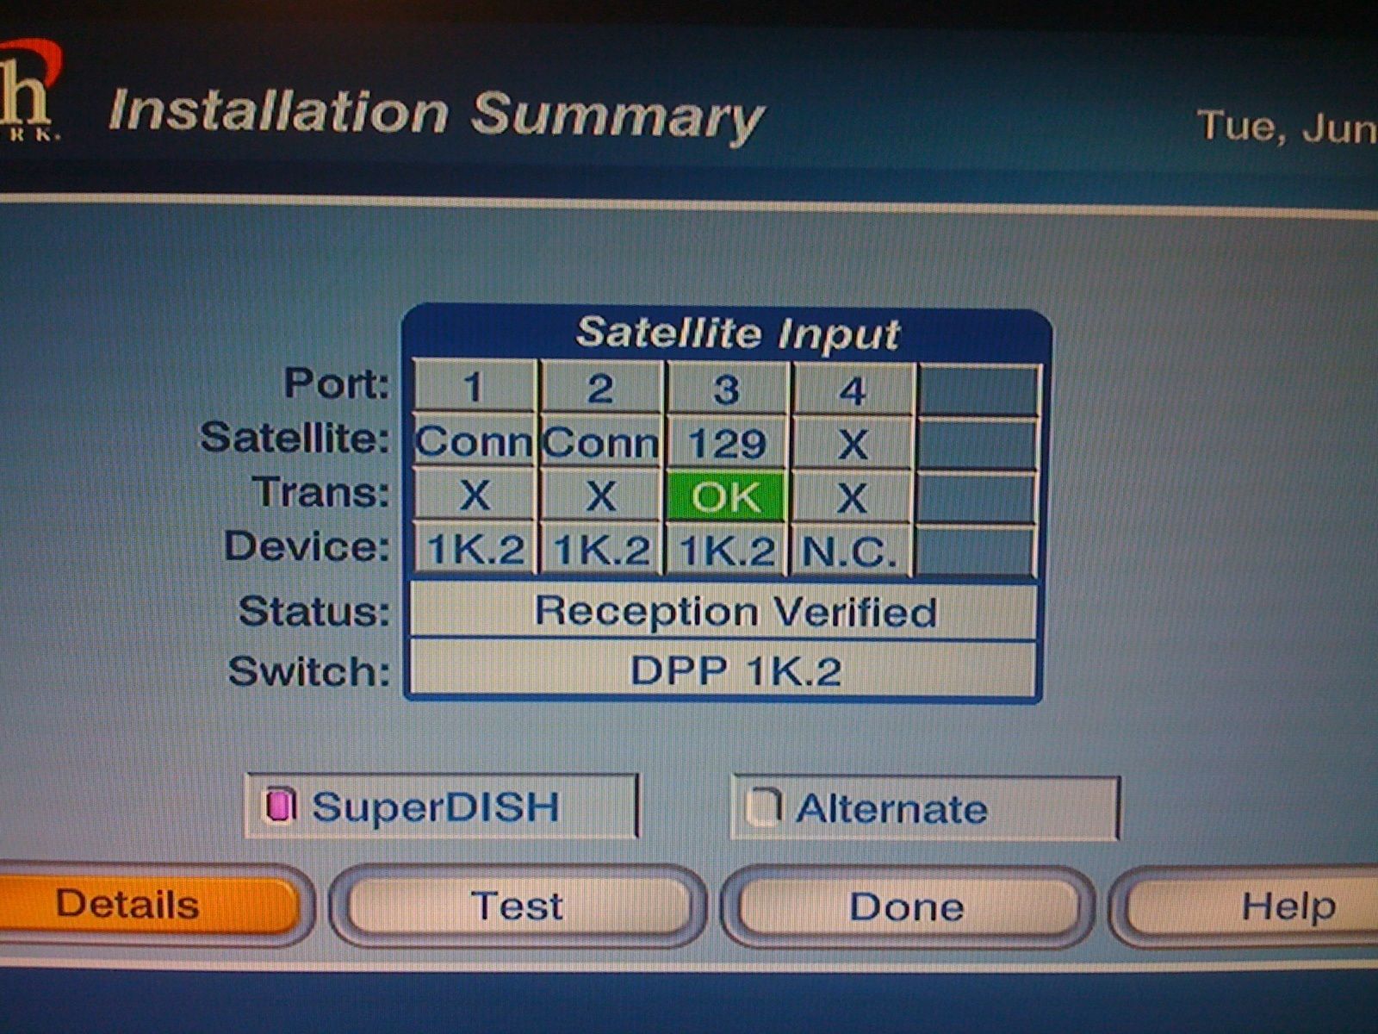
Task: Click the port 3 1K.2 device cell
Action: 726,551
